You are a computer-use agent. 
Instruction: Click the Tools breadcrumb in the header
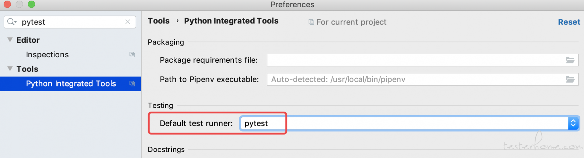tap(158, 21)
